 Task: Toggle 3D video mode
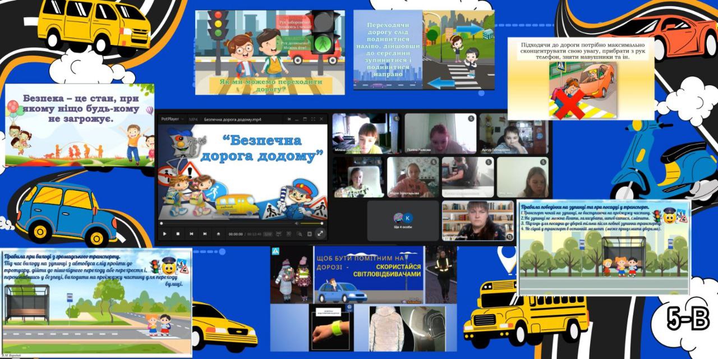(x=288, y=233)
